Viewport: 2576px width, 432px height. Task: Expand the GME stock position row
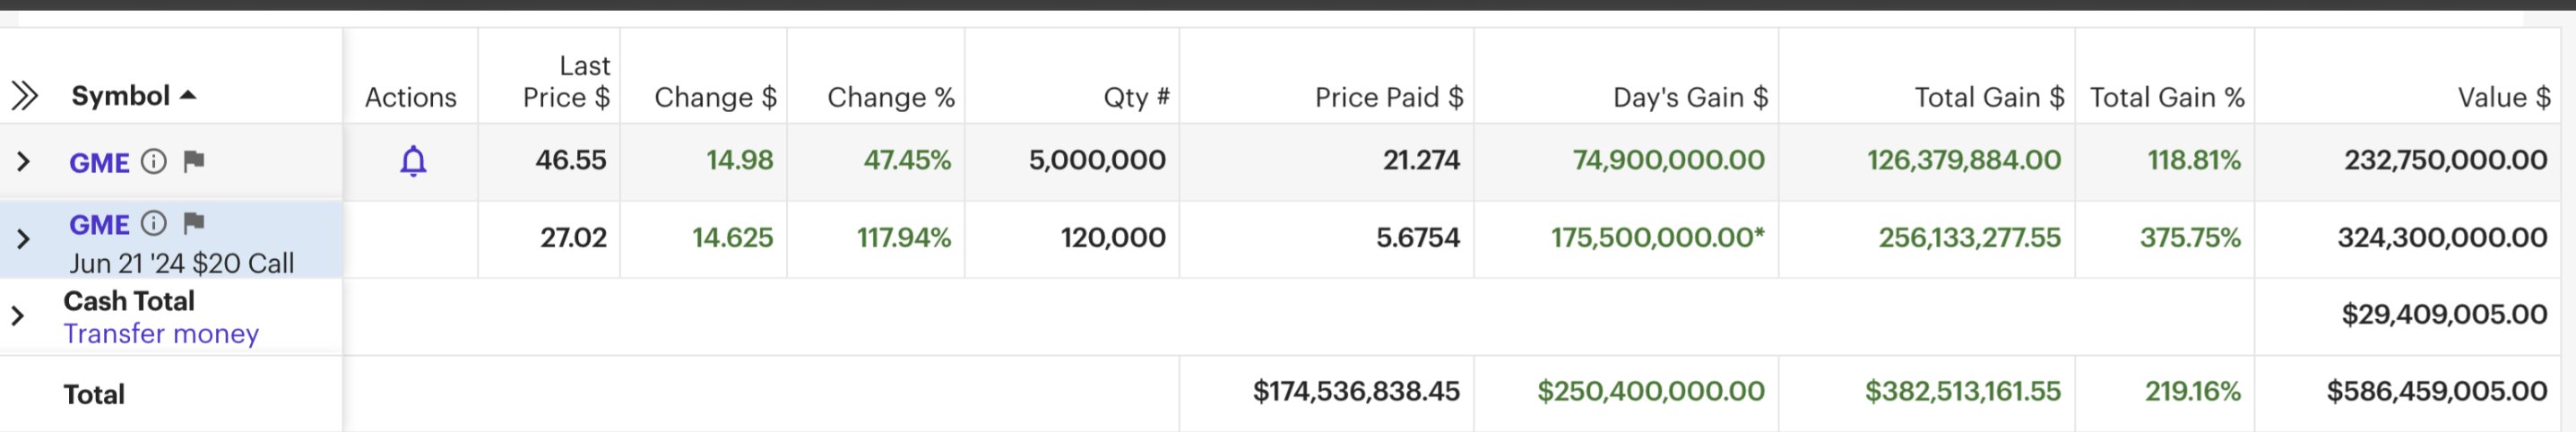(23, 161)
